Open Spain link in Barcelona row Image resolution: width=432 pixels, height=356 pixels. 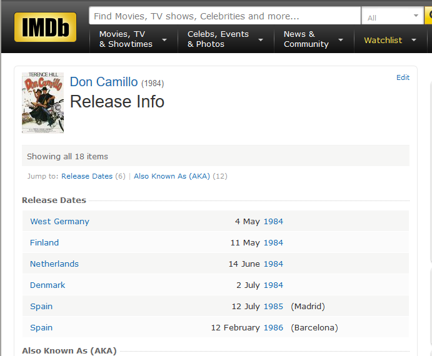(x=41, y=328)
